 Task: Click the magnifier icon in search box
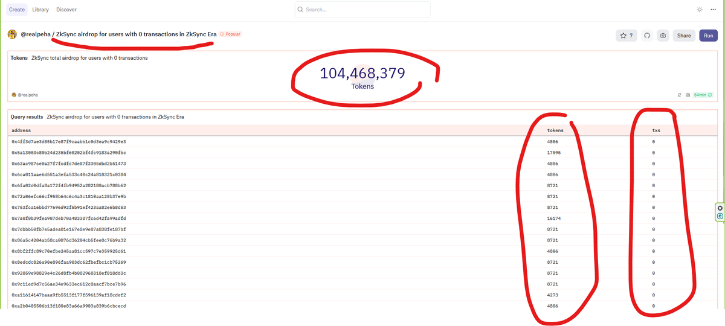click(301, 10)
